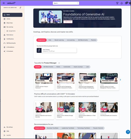Click the Role Advisor icon
Viewport: 131px width, 139px height.
coord(4,35)
